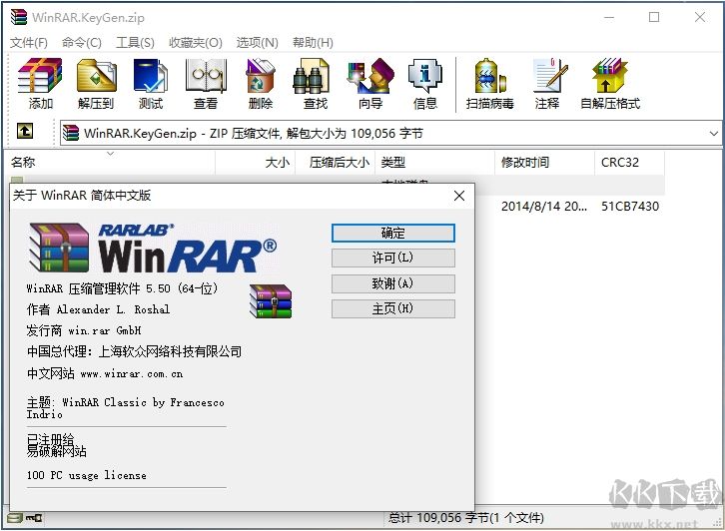Click the Delete (删除) toolbar icon
The image size is (725, 531).
pyautogui.click(x=261, y=84)
